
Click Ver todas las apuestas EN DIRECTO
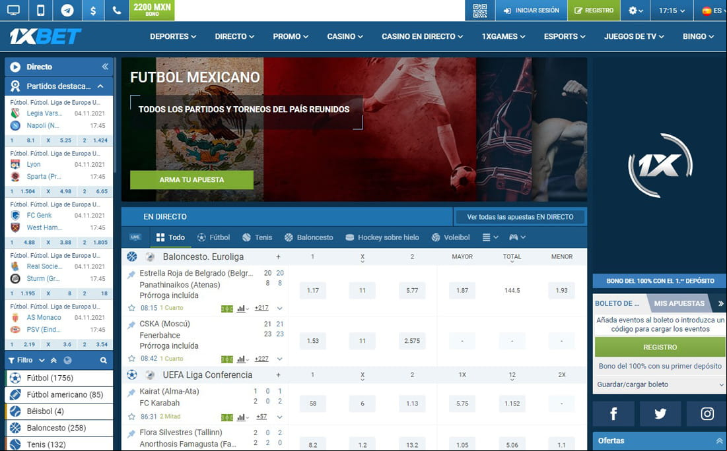[520, 217]
